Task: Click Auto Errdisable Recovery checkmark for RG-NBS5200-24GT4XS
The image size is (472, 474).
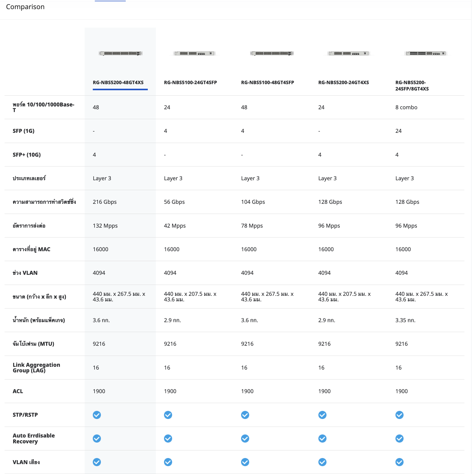Action: 322,439
